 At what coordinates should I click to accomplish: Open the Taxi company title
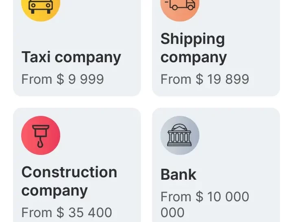pos(71,57)
